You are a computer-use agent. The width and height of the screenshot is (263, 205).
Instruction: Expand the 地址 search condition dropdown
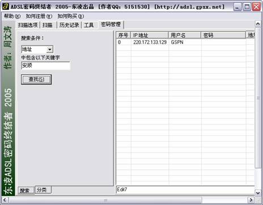50,49
